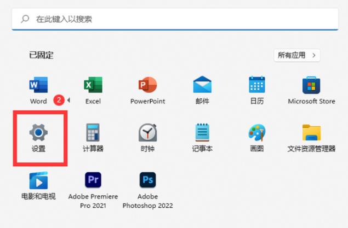Viewport: 348px width, 228px height.
Task: Open the 时钟 clock app
Action: (147, 138)
